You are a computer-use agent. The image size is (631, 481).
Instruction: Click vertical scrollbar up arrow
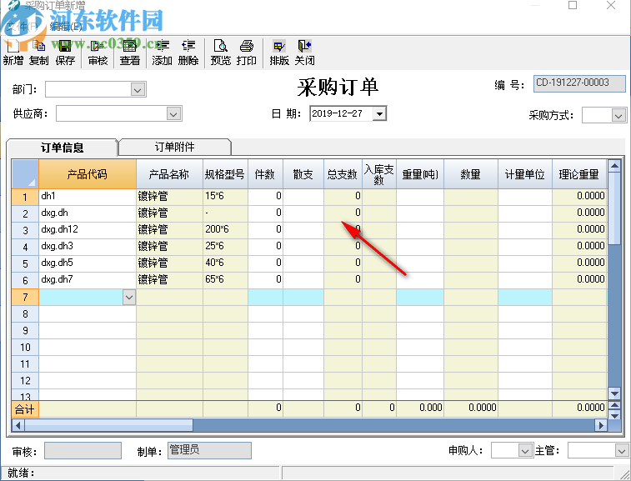(x=614, y=165)
